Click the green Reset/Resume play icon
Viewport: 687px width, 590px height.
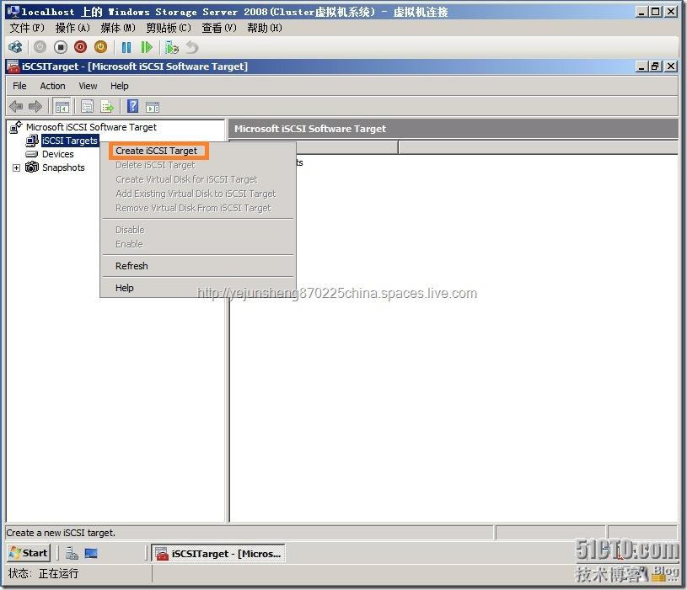(x=147, y=47)
